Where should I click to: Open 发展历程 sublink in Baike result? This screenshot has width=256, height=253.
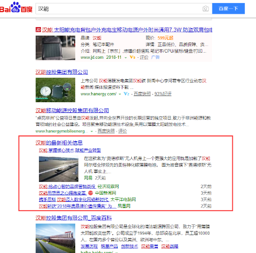[89, 246]
